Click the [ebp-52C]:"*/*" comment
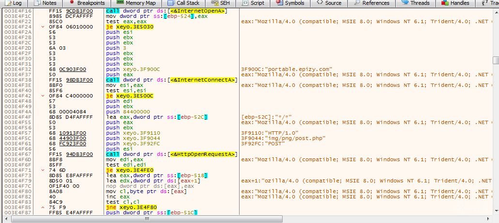This screenshot has width=499, height=223. point(267,117)
